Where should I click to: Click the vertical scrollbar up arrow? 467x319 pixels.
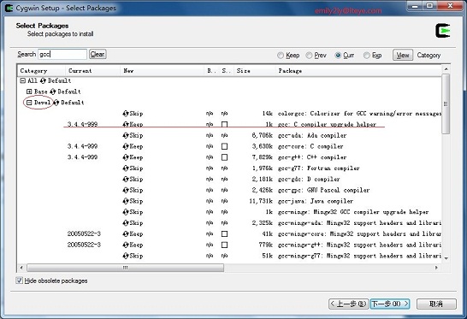point(446,69)
